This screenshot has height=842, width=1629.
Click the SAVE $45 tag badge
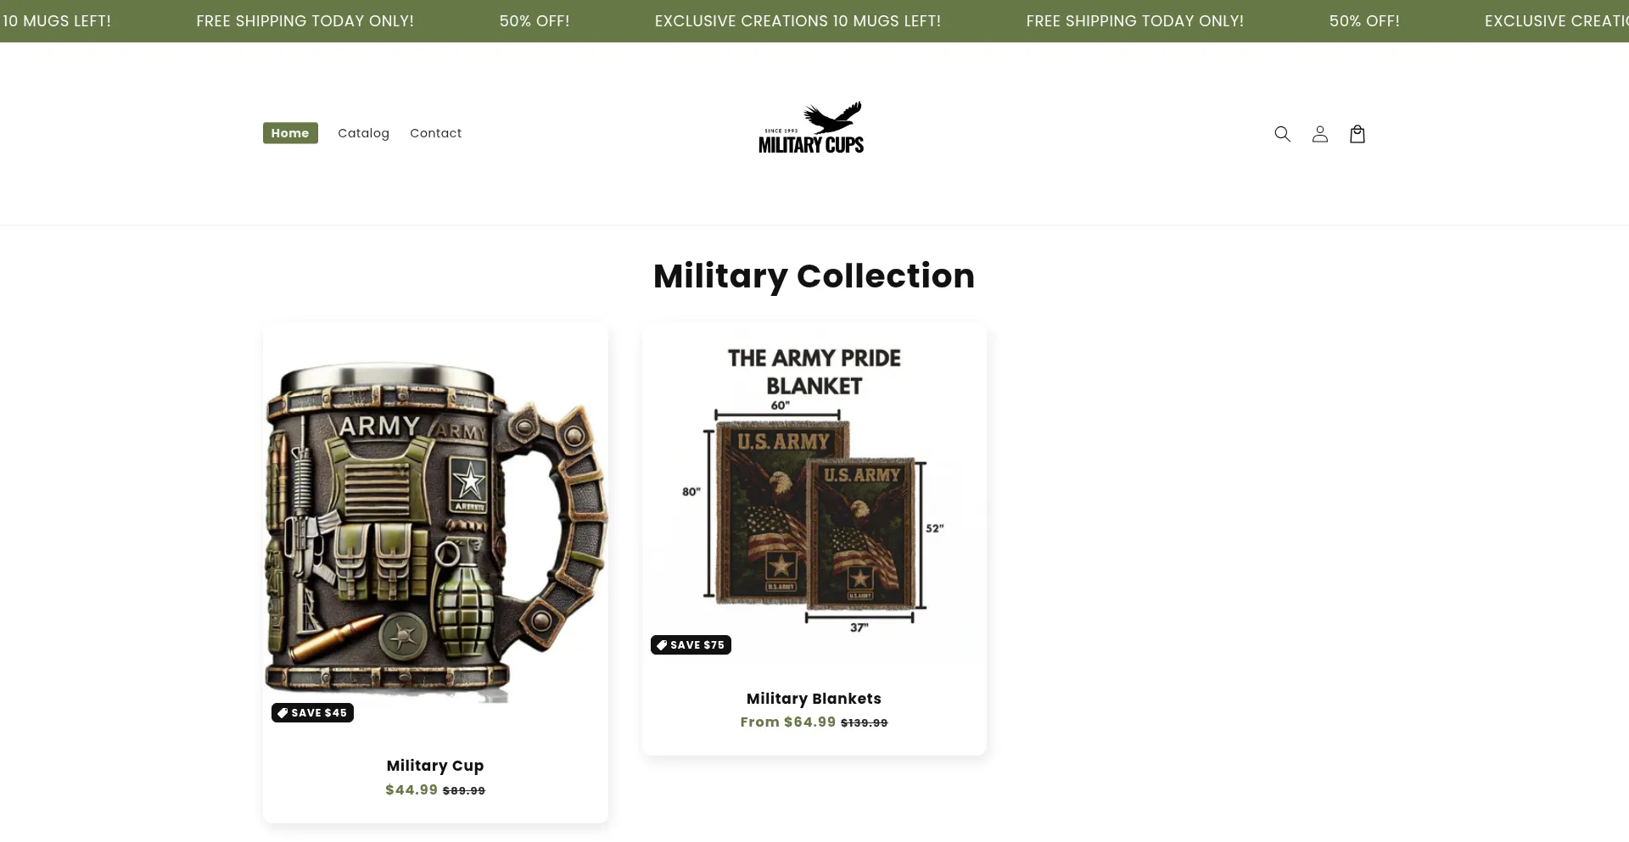coord(312,713)
